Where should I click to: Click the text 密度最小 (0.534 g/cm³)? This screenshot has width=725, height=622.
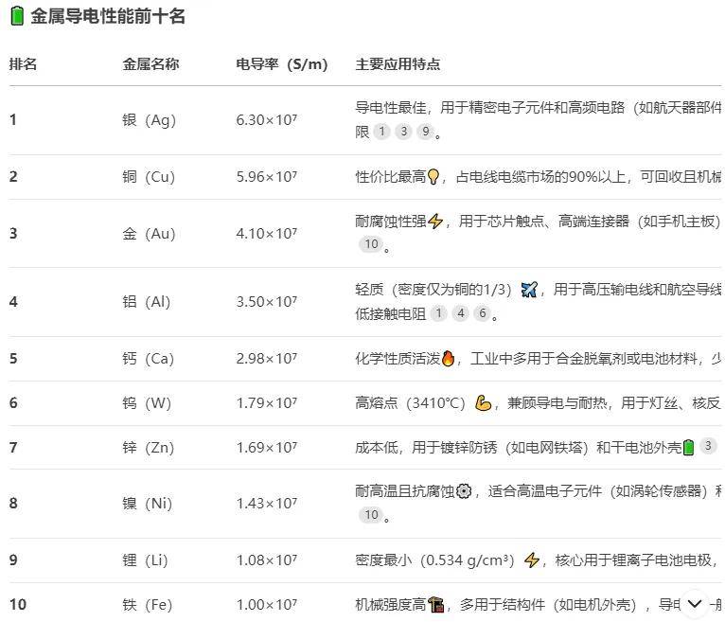435,560
